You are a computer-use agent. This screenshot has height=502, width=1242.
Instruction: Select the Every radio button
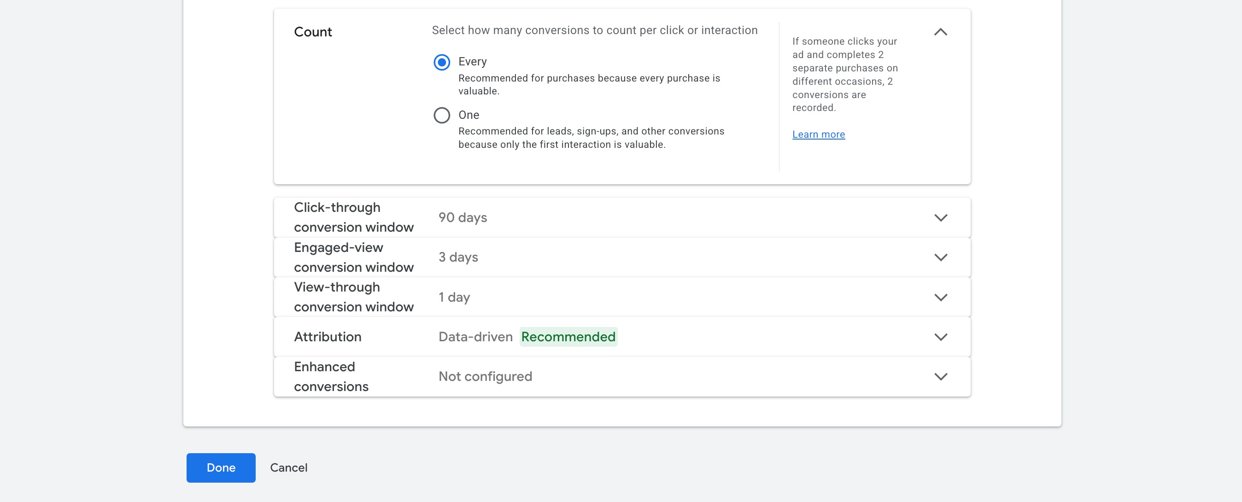[x=442, y=62]
